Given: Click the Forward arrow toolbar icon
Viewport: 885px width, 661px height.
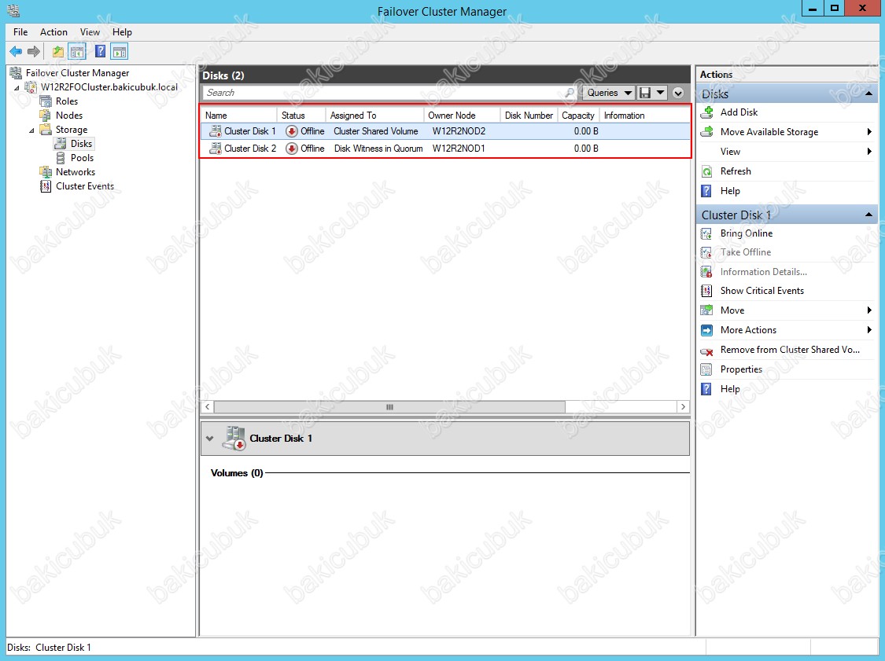Looking at the screenshot, I should 34,52.
